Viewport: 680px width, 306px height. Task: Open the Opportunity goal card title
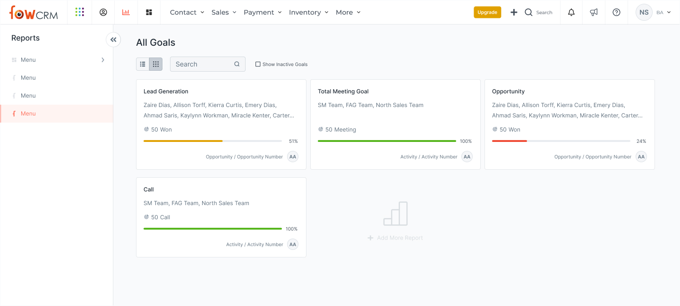pyautogui.click(x=509, y=91)
